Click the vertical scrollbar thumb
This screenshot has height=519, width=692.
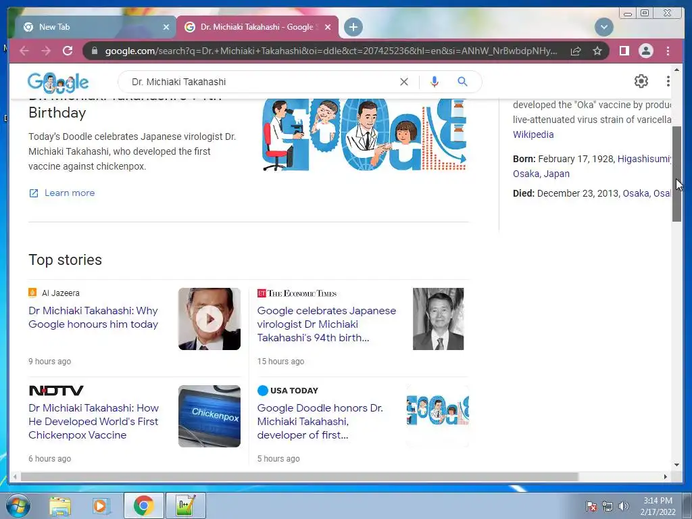pyautogui.click(x=676, y=174)
